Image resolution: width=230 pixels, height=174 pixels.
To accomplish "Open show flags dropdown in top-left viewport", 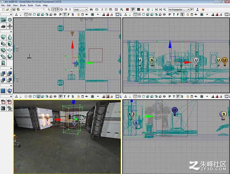I will 98,14.
